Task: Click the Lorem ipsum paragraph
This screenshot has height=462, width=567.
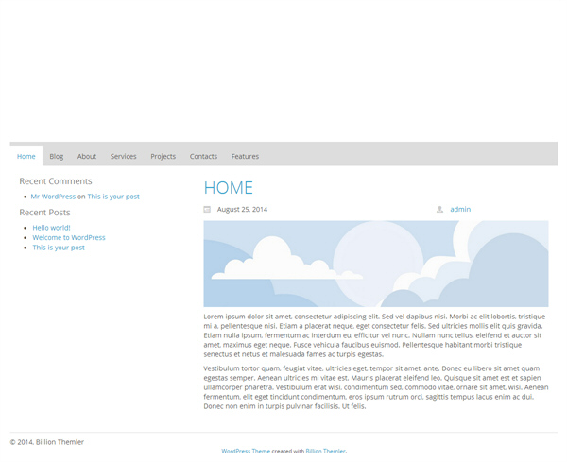Action: 374,335
